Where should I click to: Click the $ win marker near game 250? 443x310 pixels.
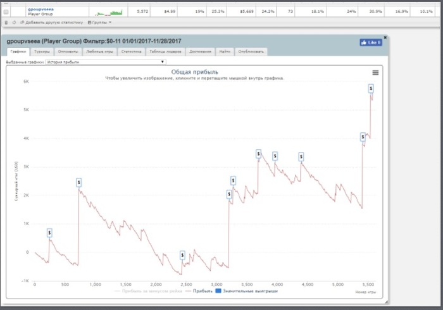click(x=49, y=233)
